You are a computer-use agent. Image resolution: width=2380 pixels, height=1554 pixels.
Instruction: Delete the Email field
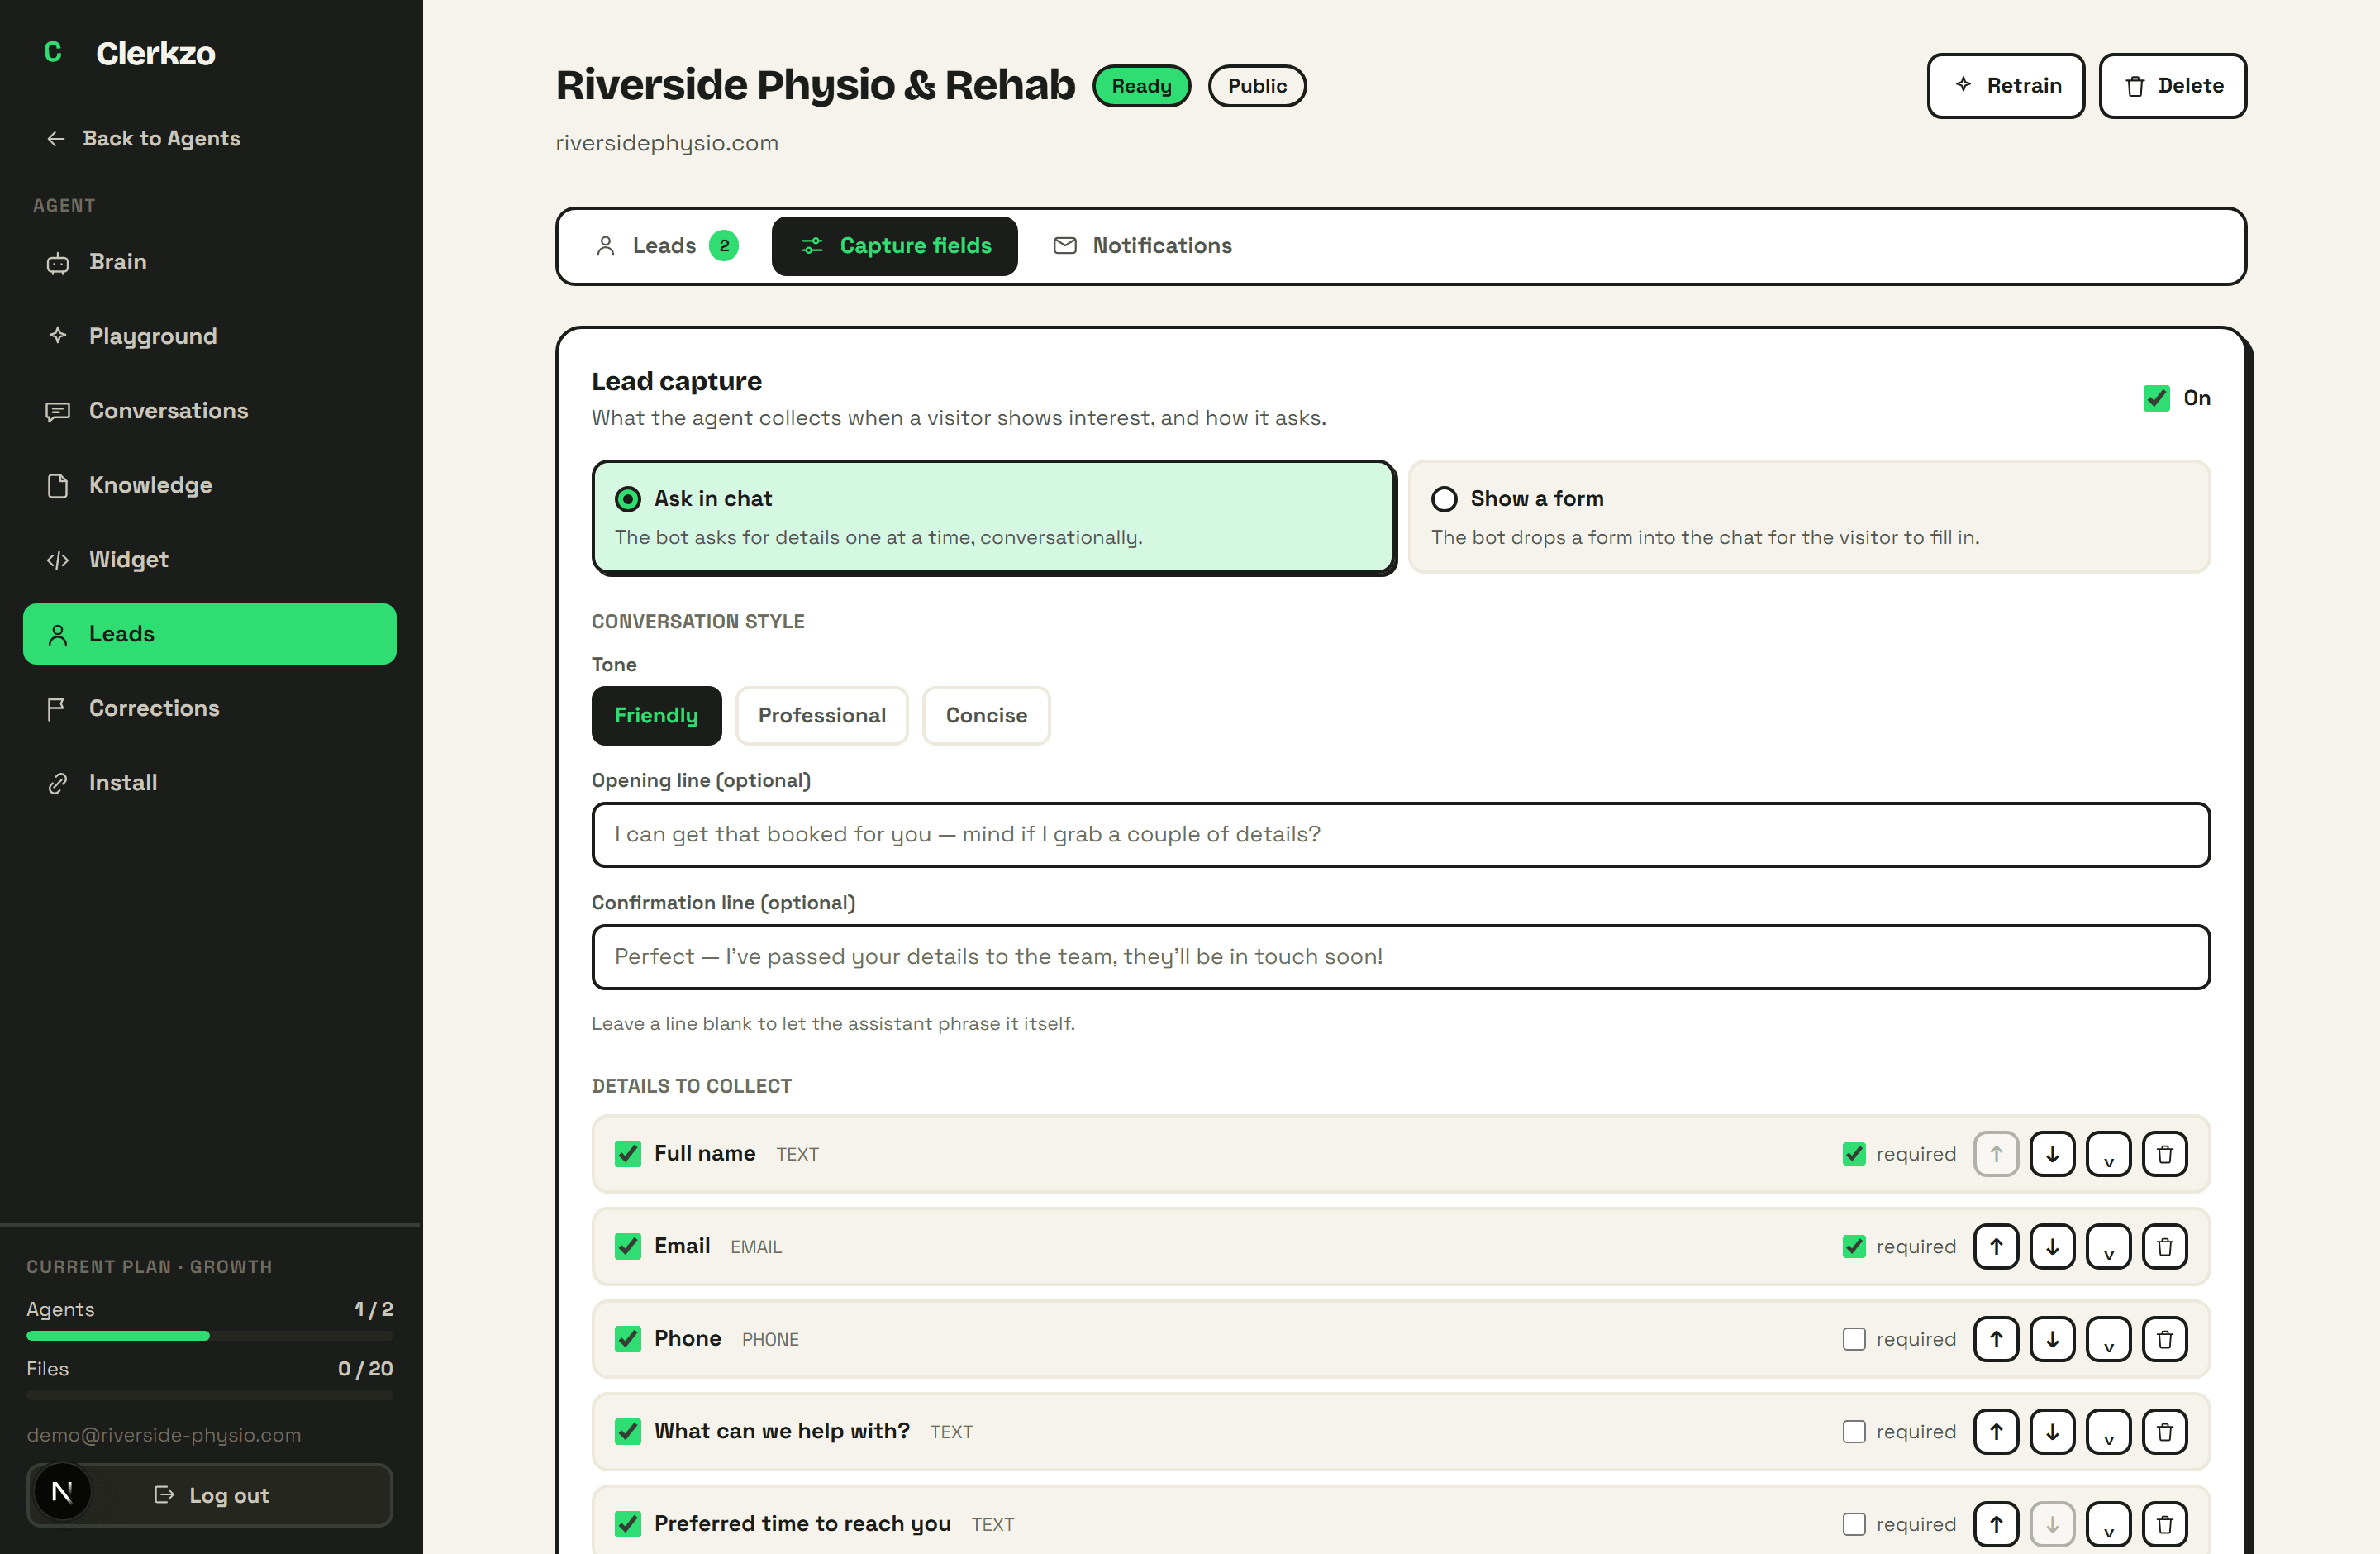coord(2165,1246)
